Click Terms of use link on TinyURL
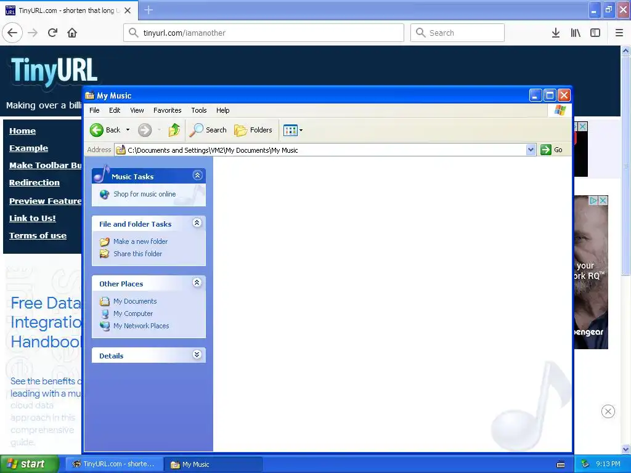 [x=38, y=236]
